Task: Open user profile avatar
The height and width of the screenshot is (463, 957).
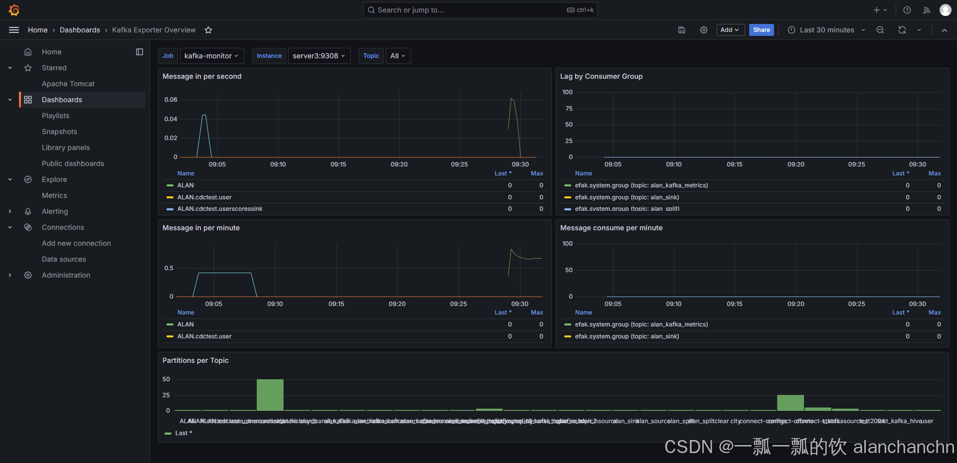Action: 945,10
